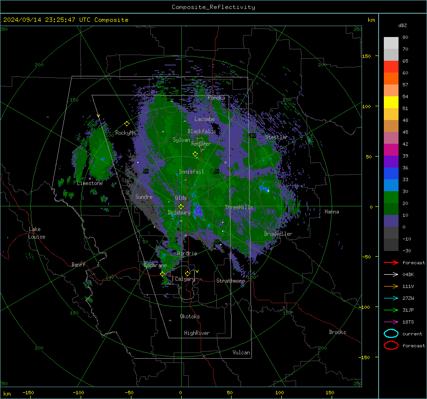Click the Vulcan city label
427x399 pixels.
(x=241, y=353)
